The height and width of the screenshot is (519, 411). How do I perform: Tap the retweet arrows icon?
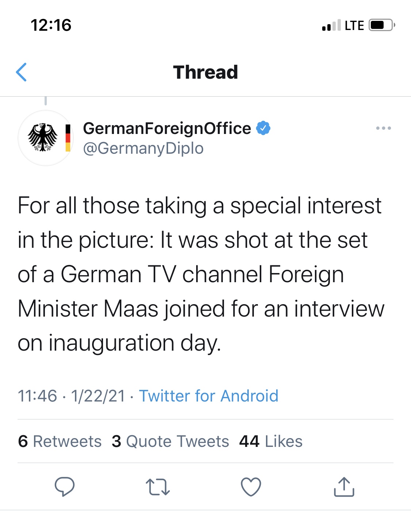point(157,487)
